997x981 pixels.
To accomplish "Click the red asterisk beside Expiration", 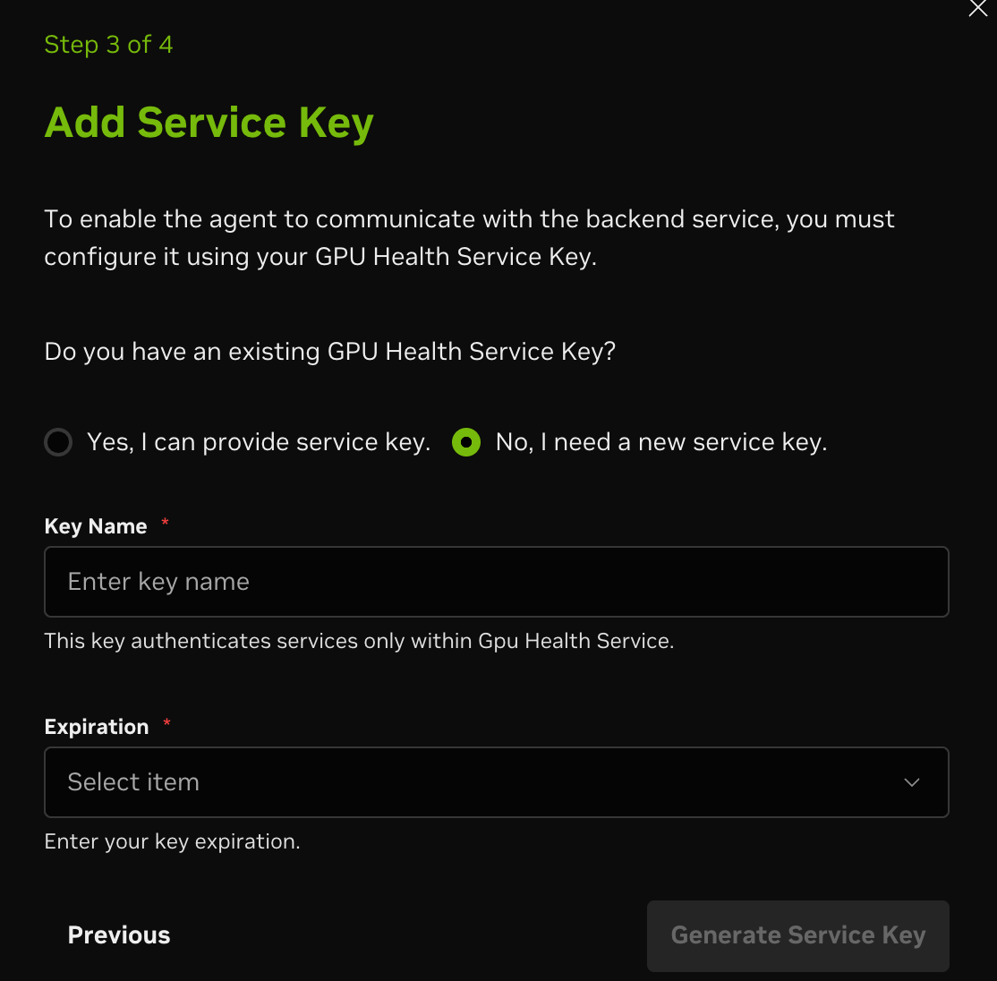I will (x=166, y=723).
